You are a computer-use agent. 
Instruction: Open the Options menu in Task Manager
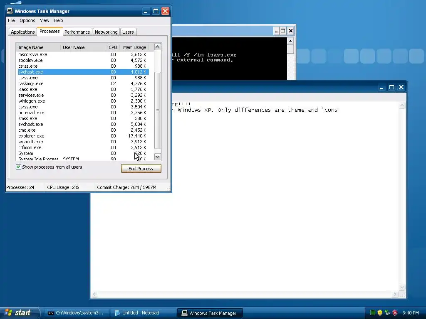[x=27, y=20]
